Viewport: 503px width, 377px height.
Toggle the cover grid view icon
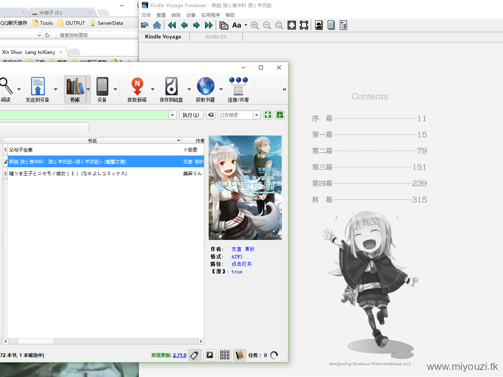pos(225,355)
